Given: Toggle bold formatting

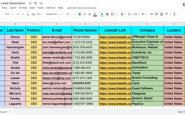Looking at the screenshot, I should click(x=80, y=14).
